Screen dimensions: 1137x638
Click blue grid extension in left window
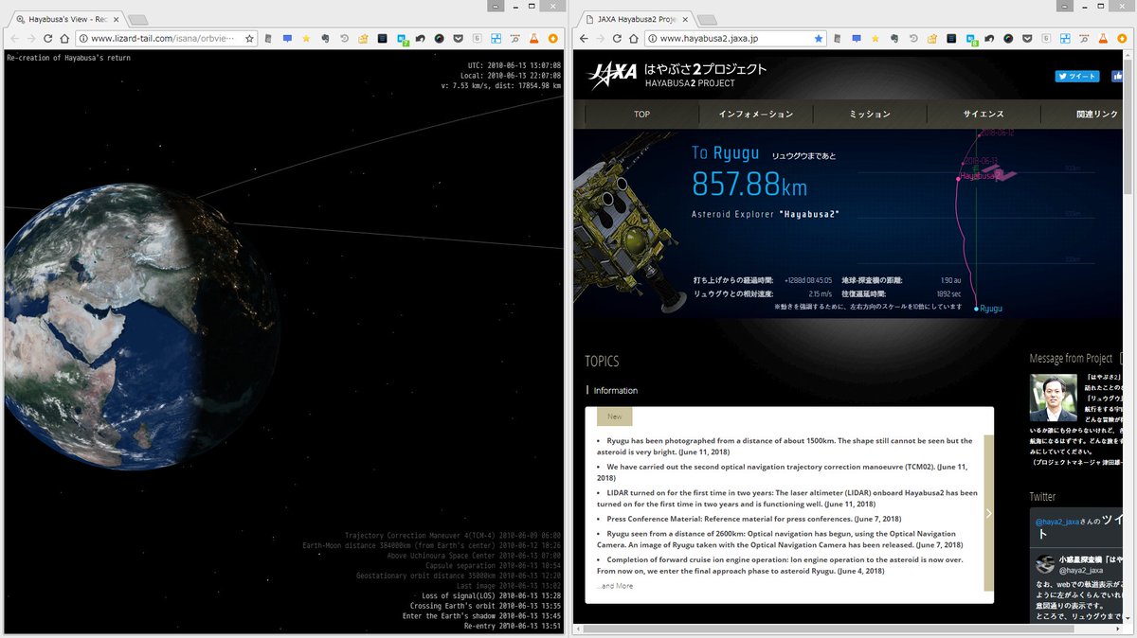click(x=496, y=39)
